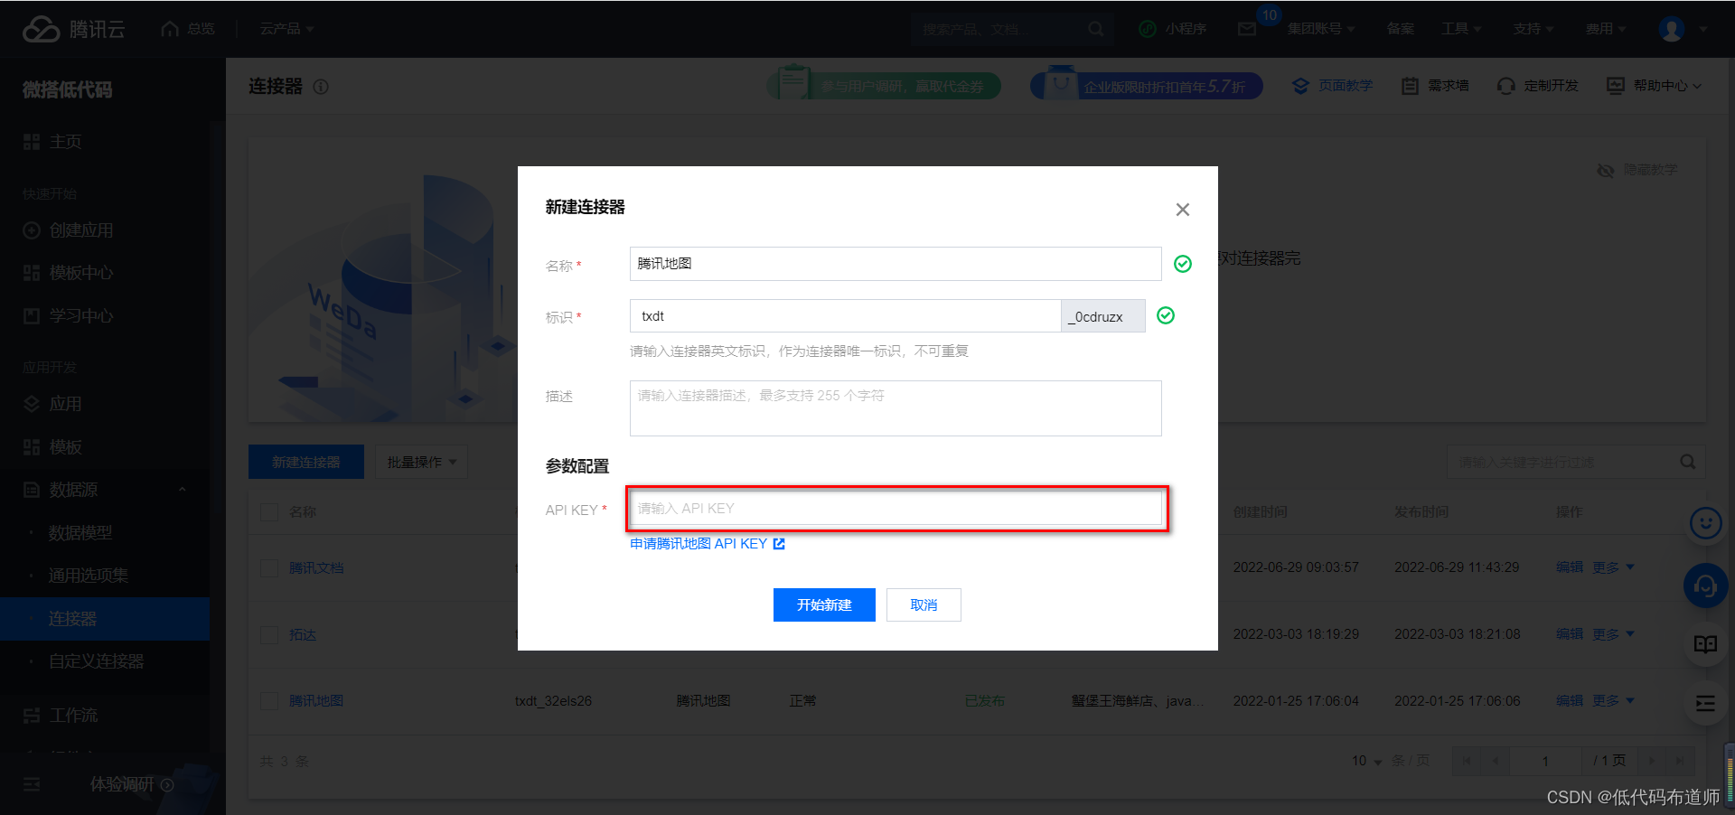Focus the API KEY input field
This screenshot has height=815, width=1735.
[x=896, y=509]
